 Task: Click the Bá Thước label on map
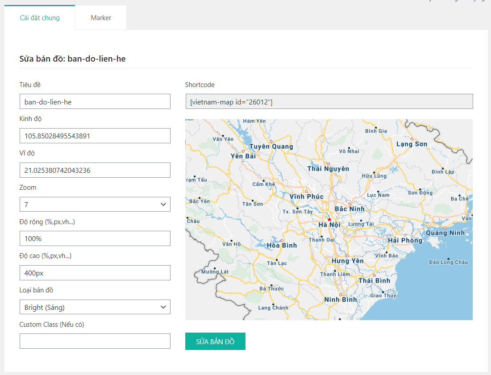(x=271, y=288)
